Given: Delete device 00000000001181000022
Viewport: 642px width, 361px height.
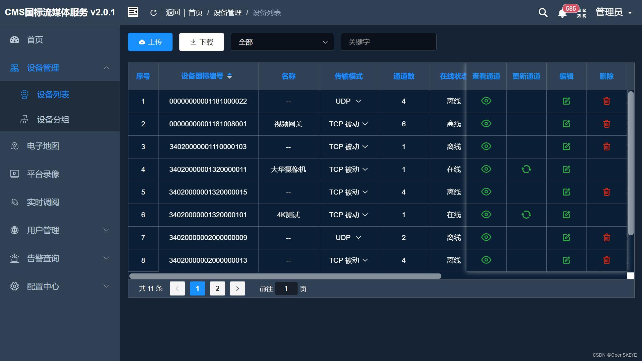Looking at the screenshot, I should [606, 101].
